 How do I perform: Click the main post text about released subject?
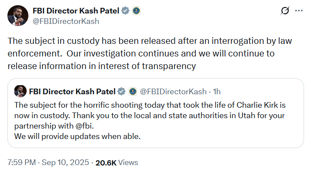[150, 53]
